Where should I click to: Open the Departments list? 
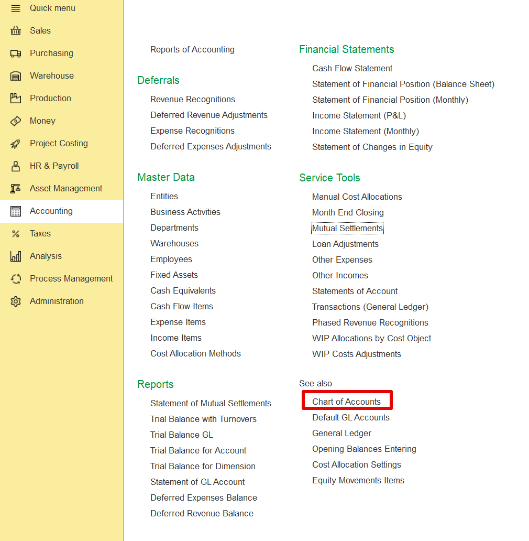tap(174, 228)
